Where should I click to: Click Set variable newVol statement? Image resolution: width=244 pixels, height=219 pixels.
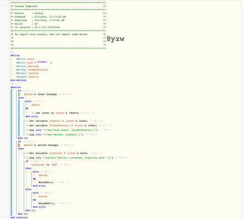(58, 121)
